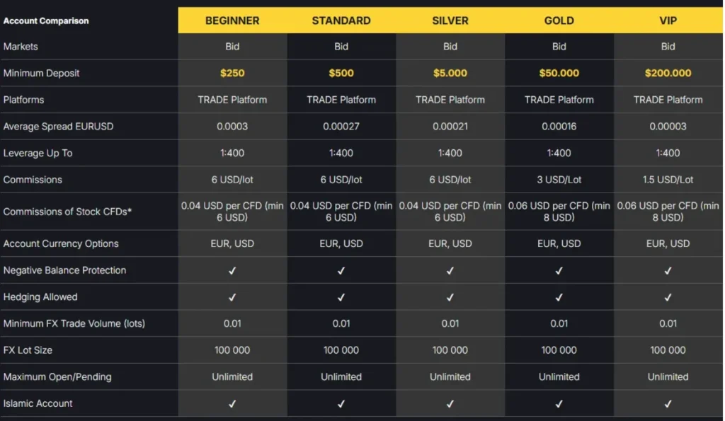Click the Negative Balance Protection checkmark under Beginner

[232, 270]
